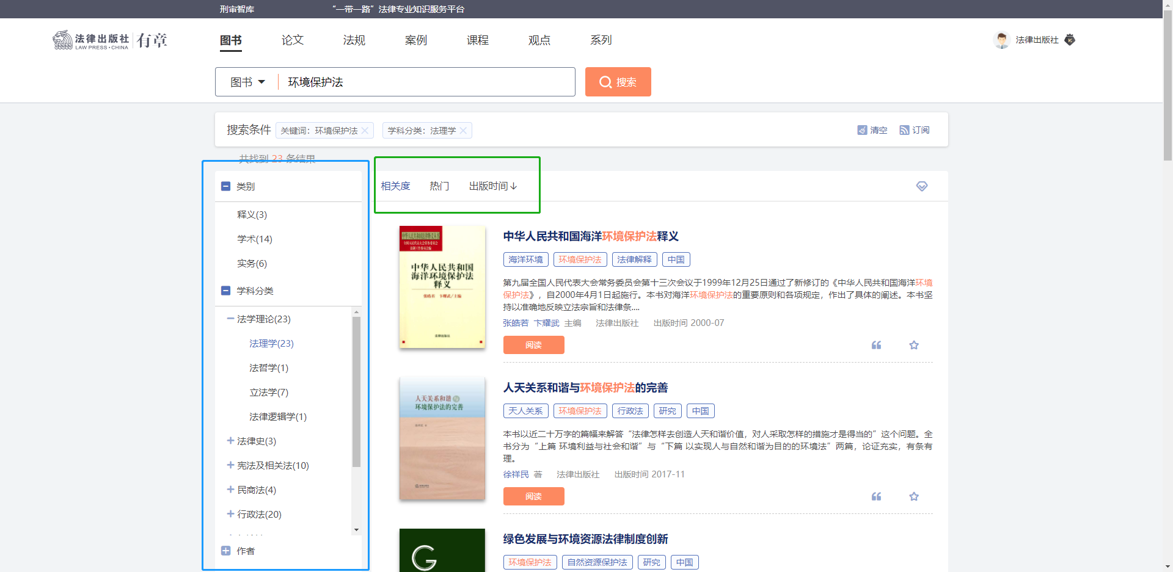Screen dimensions: 1173x572
Task: Click the quote icon for the second book
Action: pos(876,496)
